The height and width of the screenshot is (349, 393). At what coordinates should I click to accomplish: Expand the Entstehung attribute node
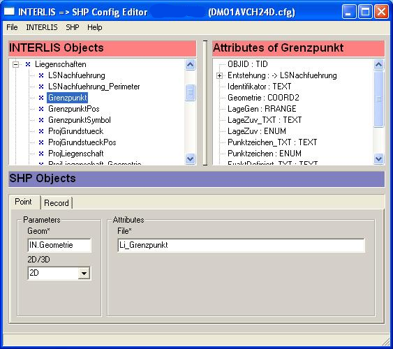[x=219, y=75]
